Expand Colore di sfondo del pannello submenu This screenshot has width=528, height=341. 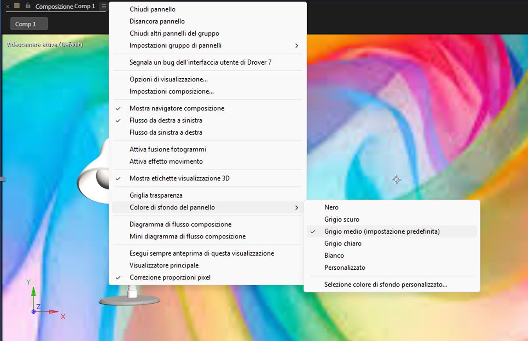pyautogui.click(x=208, y=207)
